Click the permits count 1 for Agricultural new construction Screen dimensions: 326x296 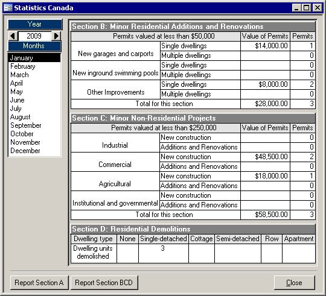tap(302, 176)
